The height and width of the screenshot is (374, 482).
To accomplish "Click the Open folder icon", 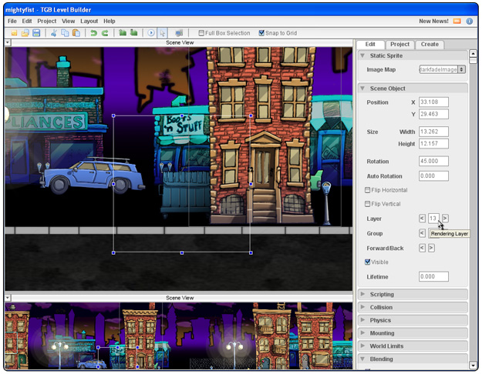I will point(25,33).
